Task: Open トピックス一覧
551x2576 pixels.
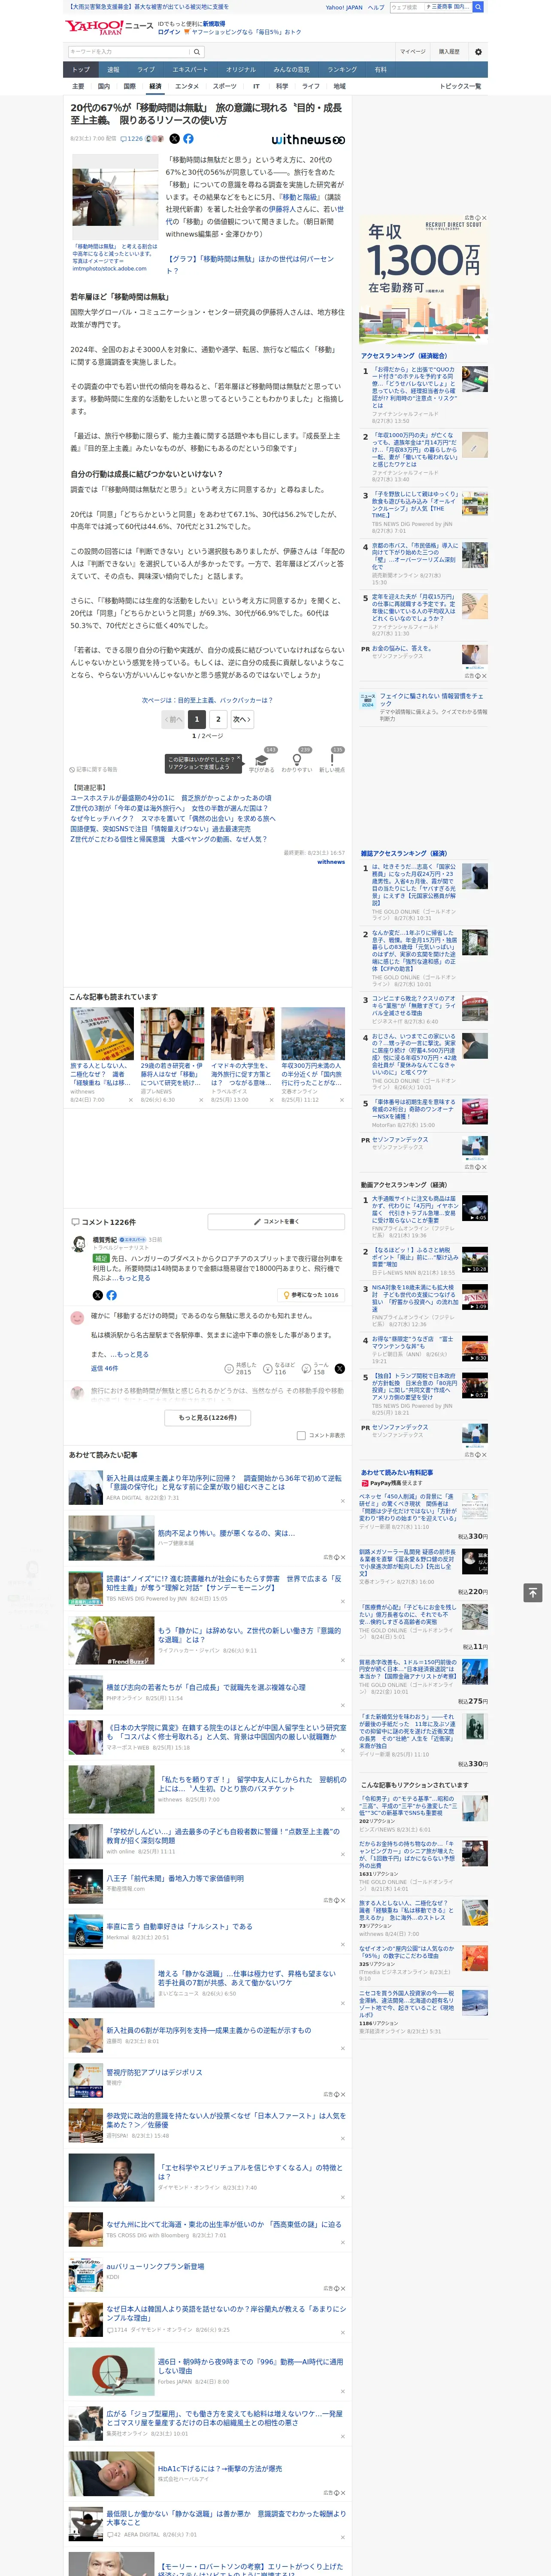Action: pyautogui.click(x=460, y=86)
